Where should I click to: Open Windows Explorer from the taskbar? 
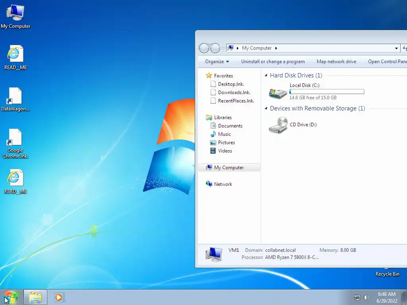point(35,297)
